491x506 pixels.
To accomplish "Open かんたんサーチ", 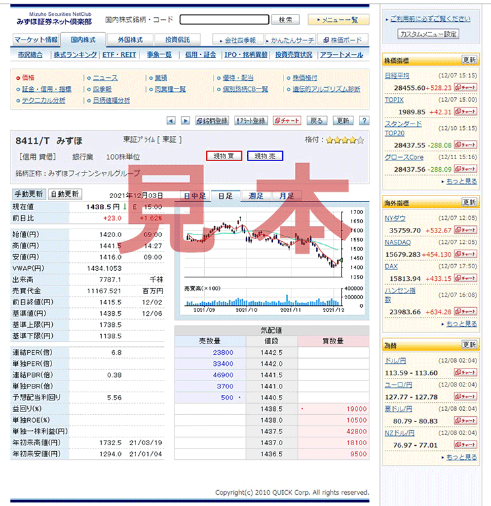I will click(290, 40).
